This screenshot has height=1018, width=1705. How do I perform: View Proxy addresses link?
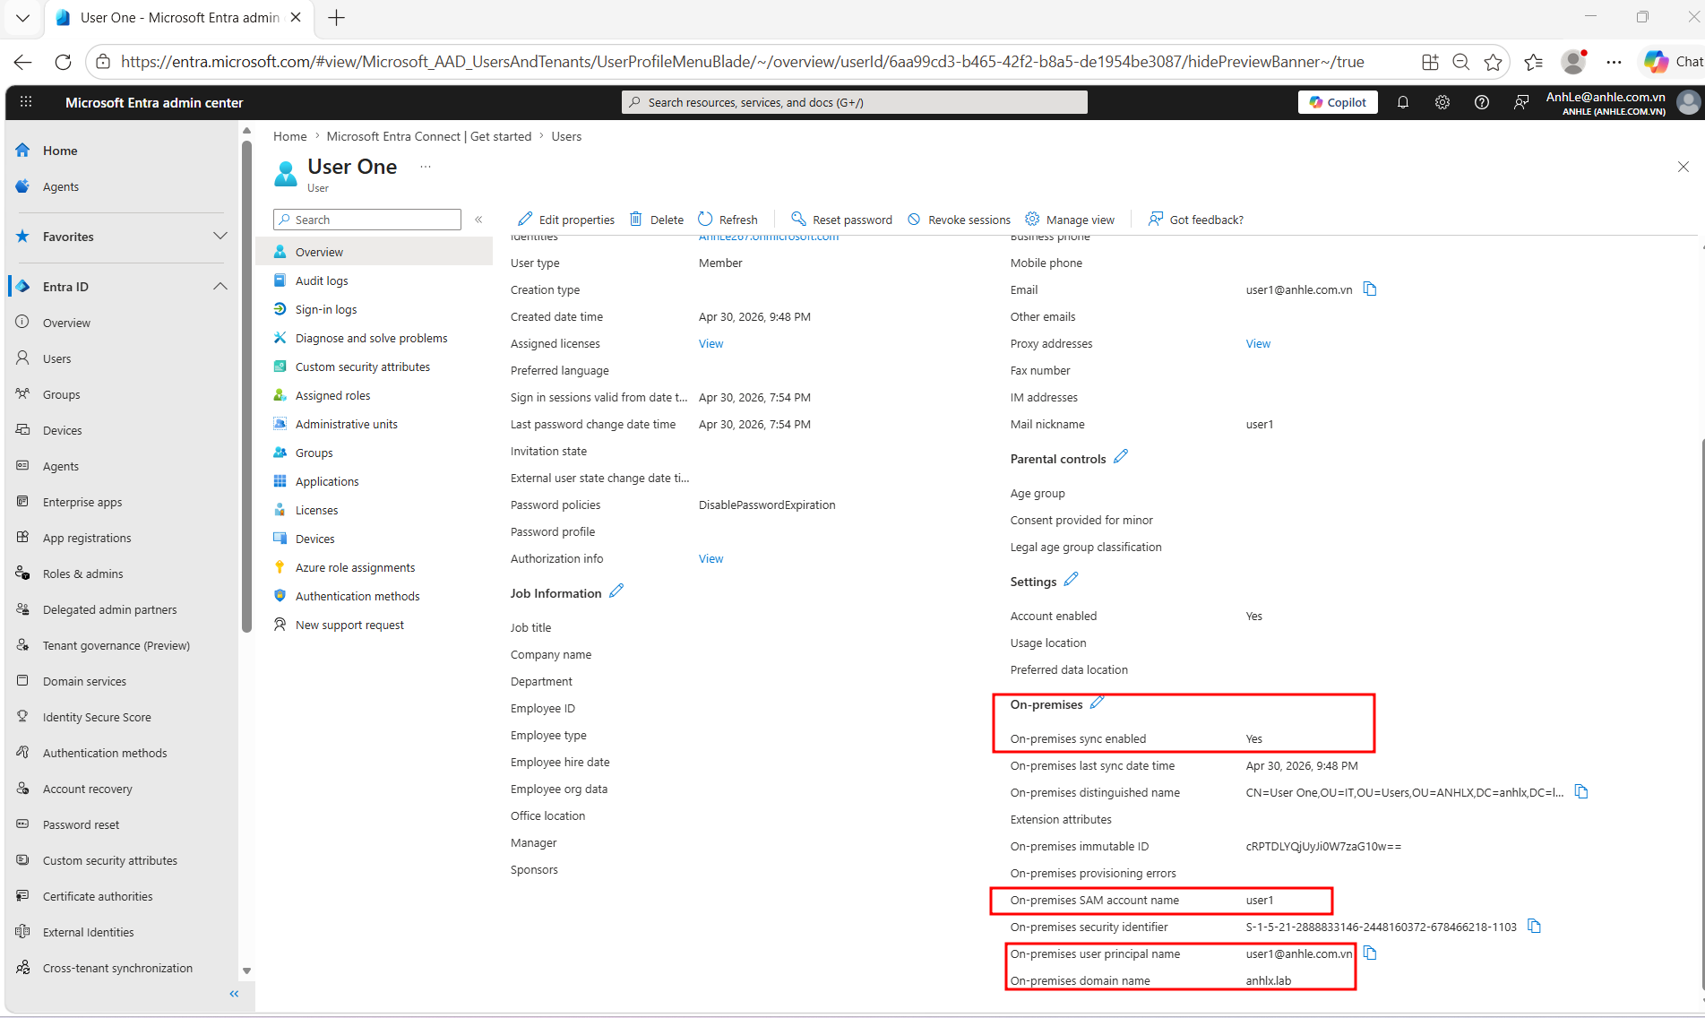tap(1258, 343)
